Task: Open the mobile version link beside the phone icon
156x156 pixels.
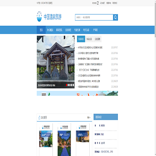Action: tap(94, 3)
